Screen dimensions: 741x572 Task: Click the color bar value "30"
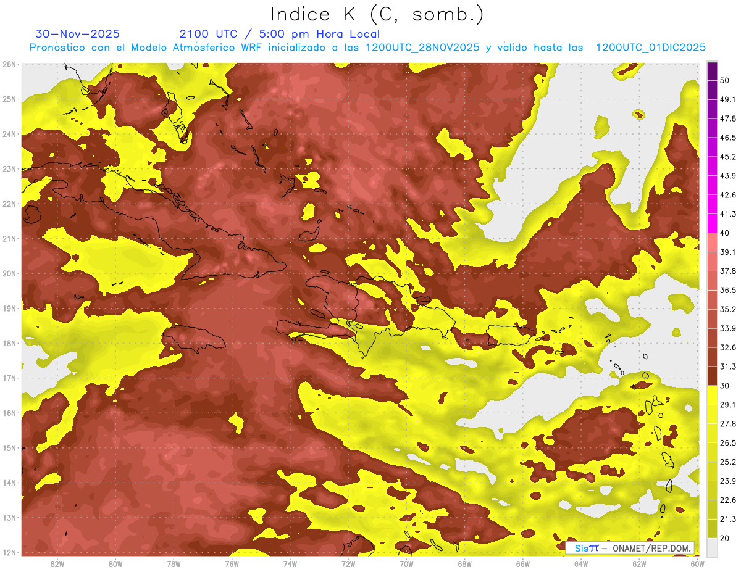724,386
